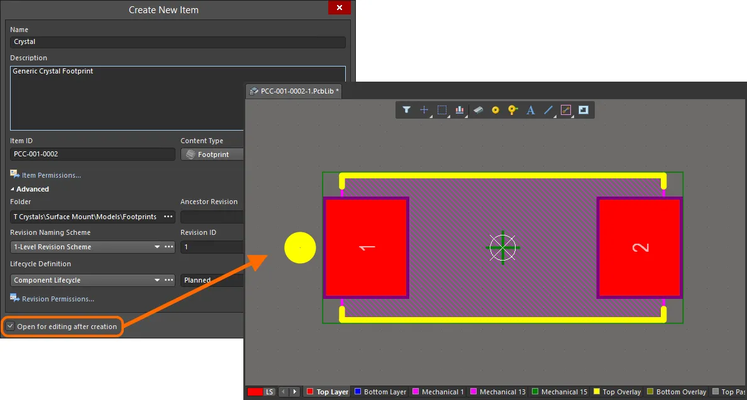Click the current layer red color swatch
747x400 pixels.
tap(255, 392)
